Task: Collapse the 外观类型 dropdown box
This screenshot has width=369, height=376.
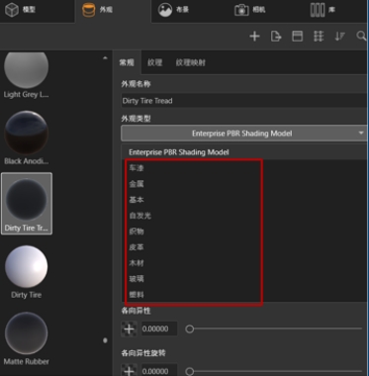Action: tap(244, 134)
